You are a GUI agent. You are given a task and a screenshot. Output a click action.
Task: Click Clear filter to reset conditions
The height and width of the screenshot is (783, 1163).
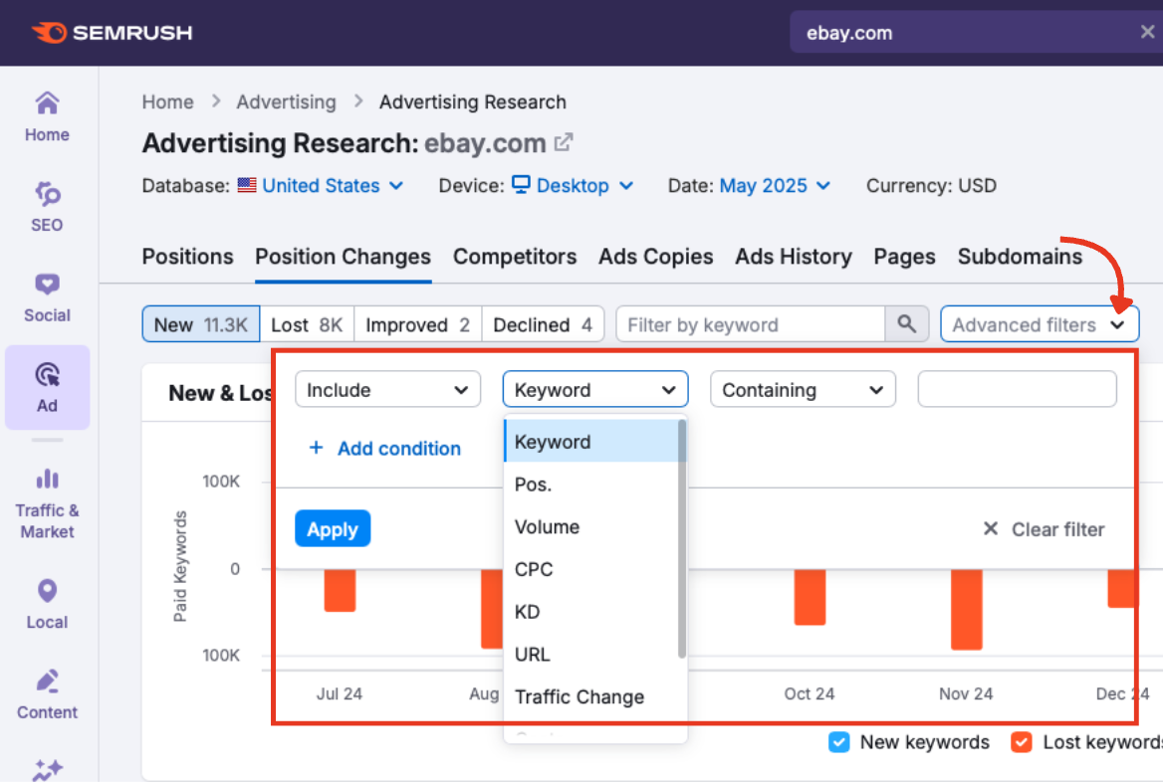point(1046,528)
